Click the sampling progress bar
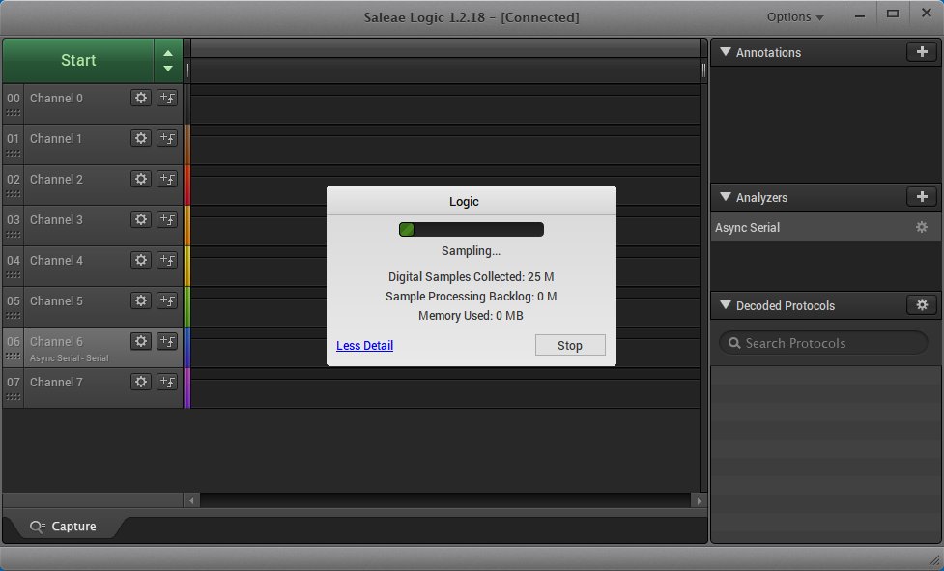Viewport: 944px width, 571px height. click(x=472, y=229)
